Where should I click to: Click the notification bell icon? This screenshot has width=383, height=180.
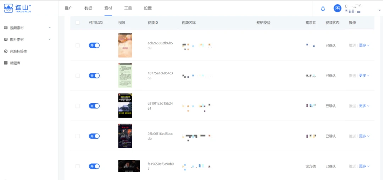pyautogui.click(x=323, y=9)
